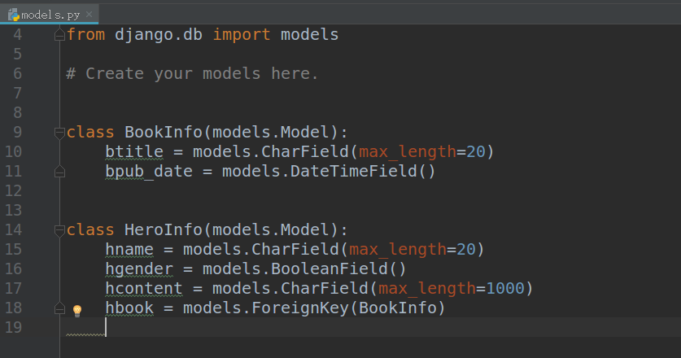Viewport: 681px width, 358px height.
Task: Click 'CharField' on line 17
Action: click(x=325, y=289)
